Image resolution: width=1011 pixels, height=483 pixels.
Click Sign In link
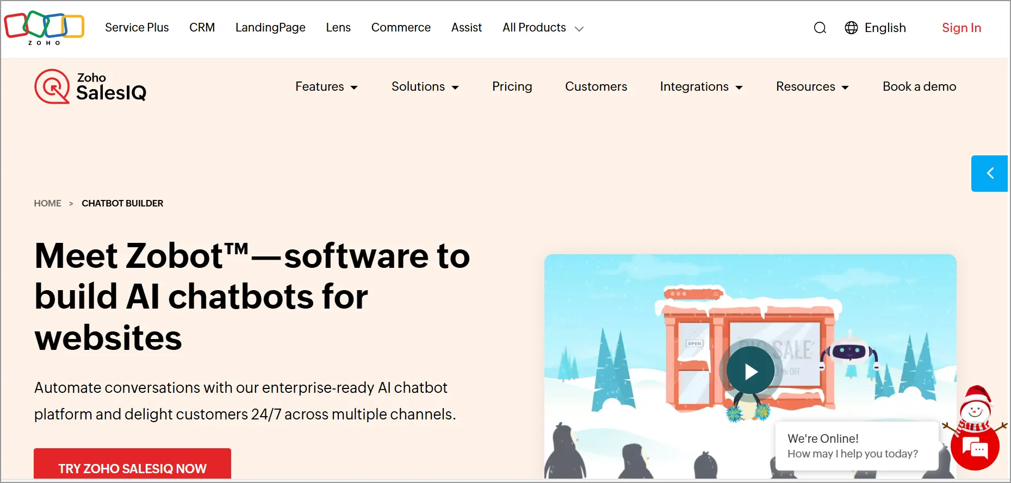coord(962,28)
